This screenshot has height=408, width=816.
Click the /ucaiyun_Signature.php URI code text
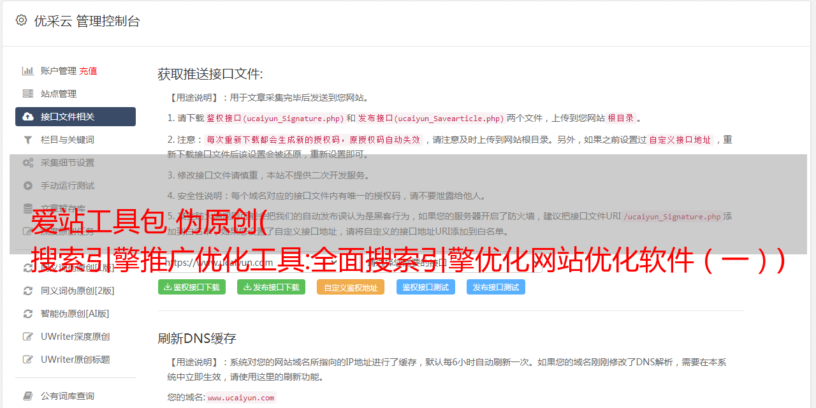[672, 216]
